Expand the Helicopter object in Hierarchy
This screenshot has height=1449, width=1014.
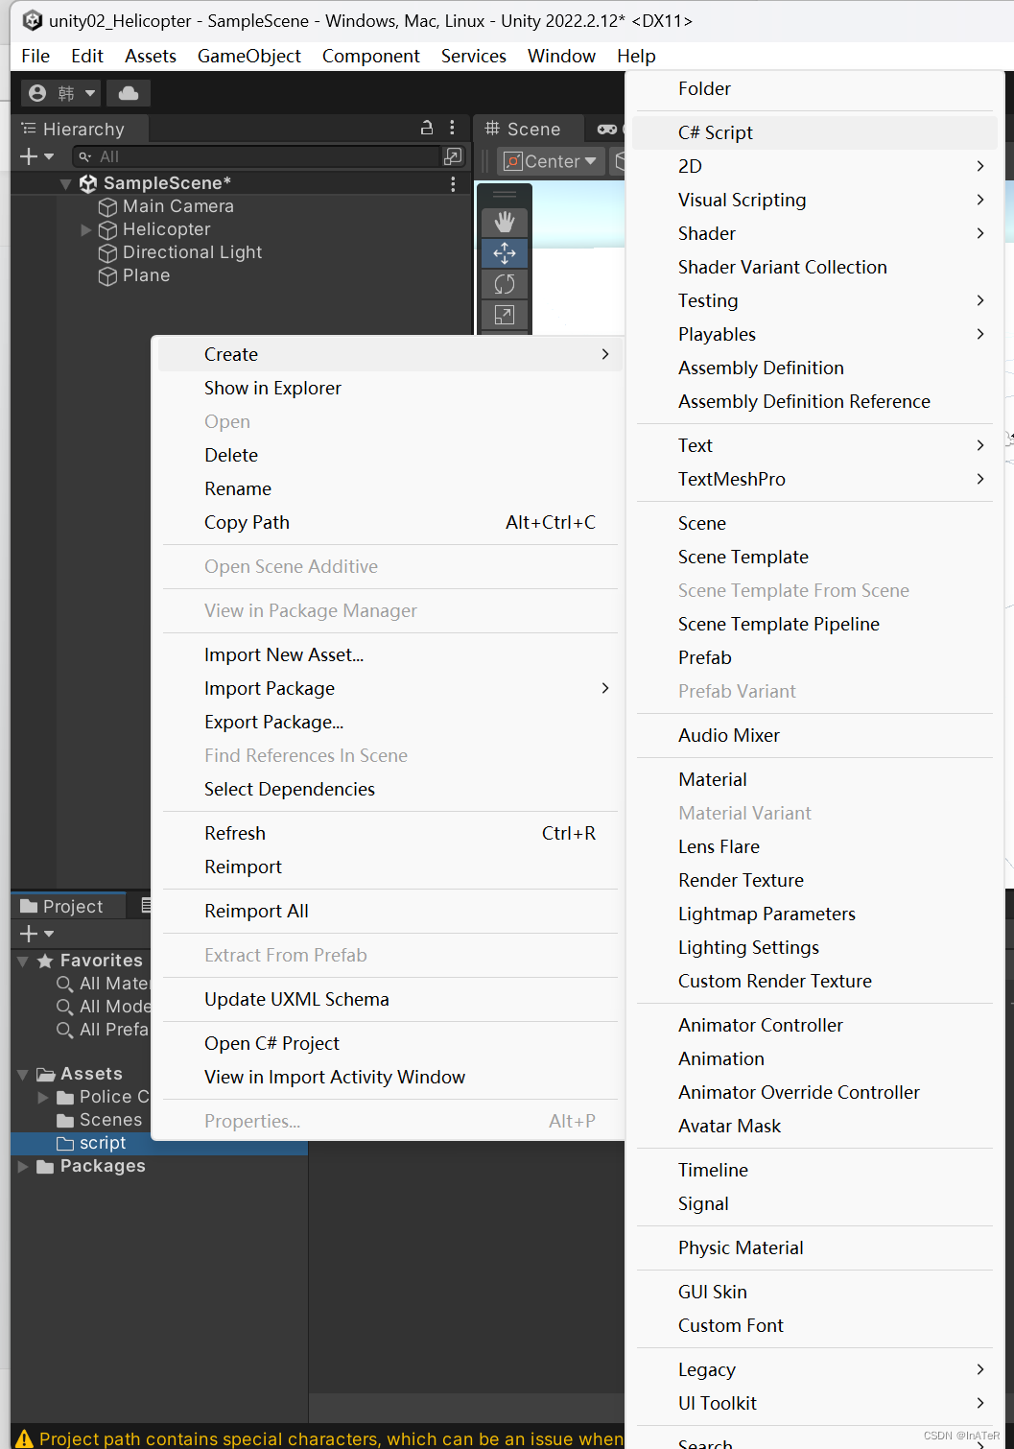click(86, 229)
